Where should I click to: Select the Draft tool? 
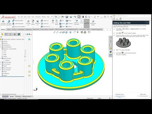click(62, 23)
